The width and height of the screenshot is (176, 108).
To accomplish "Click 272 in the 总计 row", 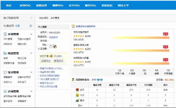I will point(131,106).
